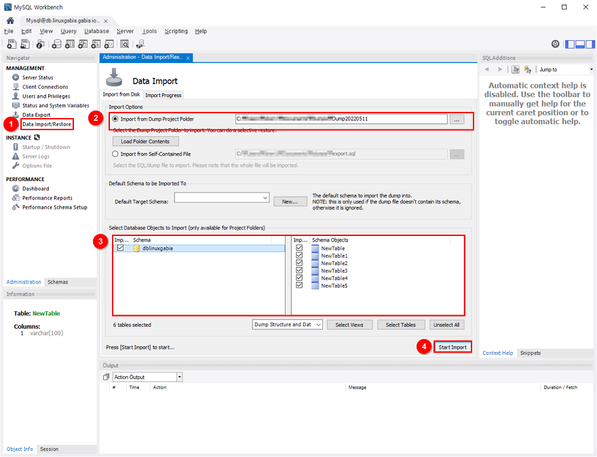Create new function toolbar icon

(x=109, y=44)
